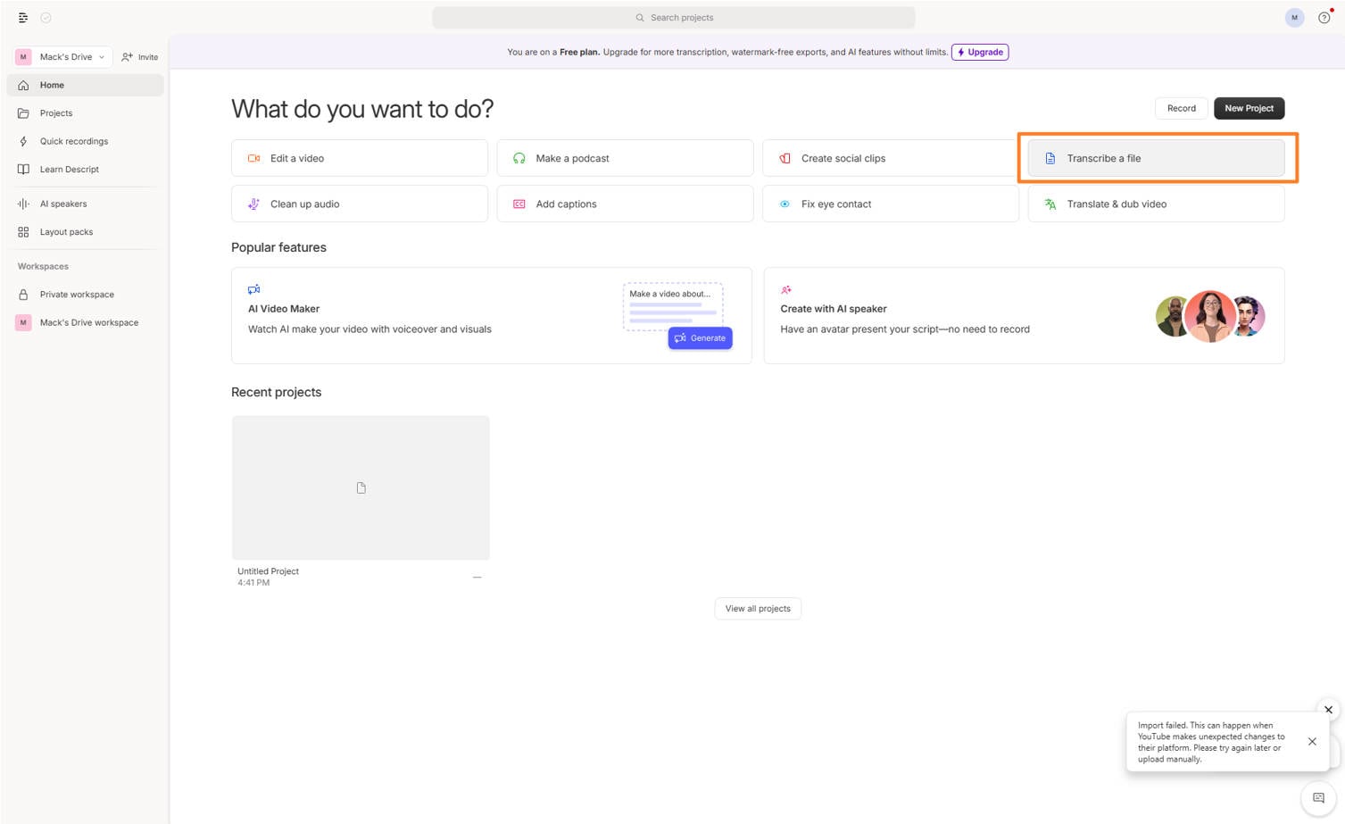Click the Translate & dub video icon
This screenshot has width=1345, height=824.
(x=1050, y=204)
